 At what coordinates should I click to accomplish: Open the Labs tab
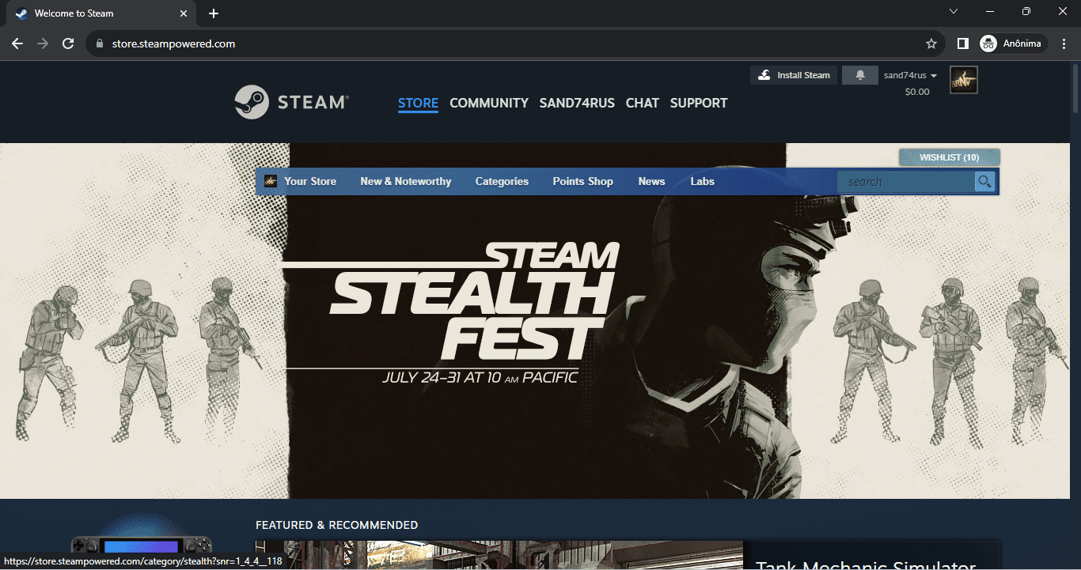tap(703, 181)
